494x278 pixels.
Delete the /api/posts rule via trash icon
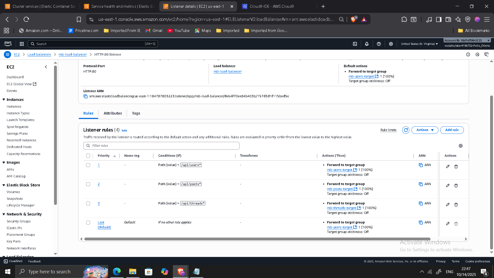tap(456, 186)
